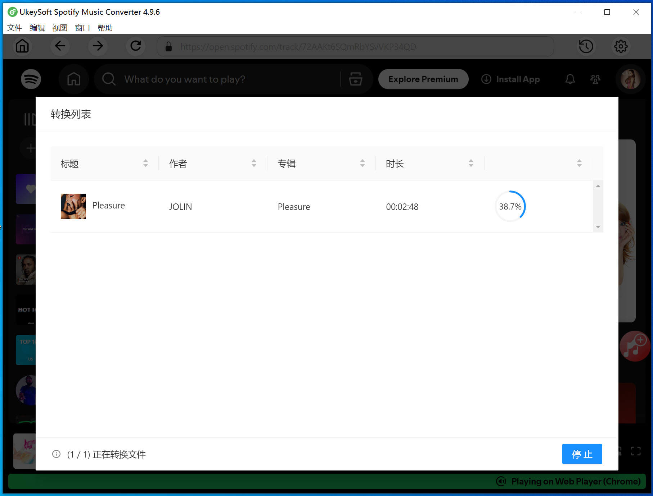Reload the page with the refresh icon

coord(135,46)
